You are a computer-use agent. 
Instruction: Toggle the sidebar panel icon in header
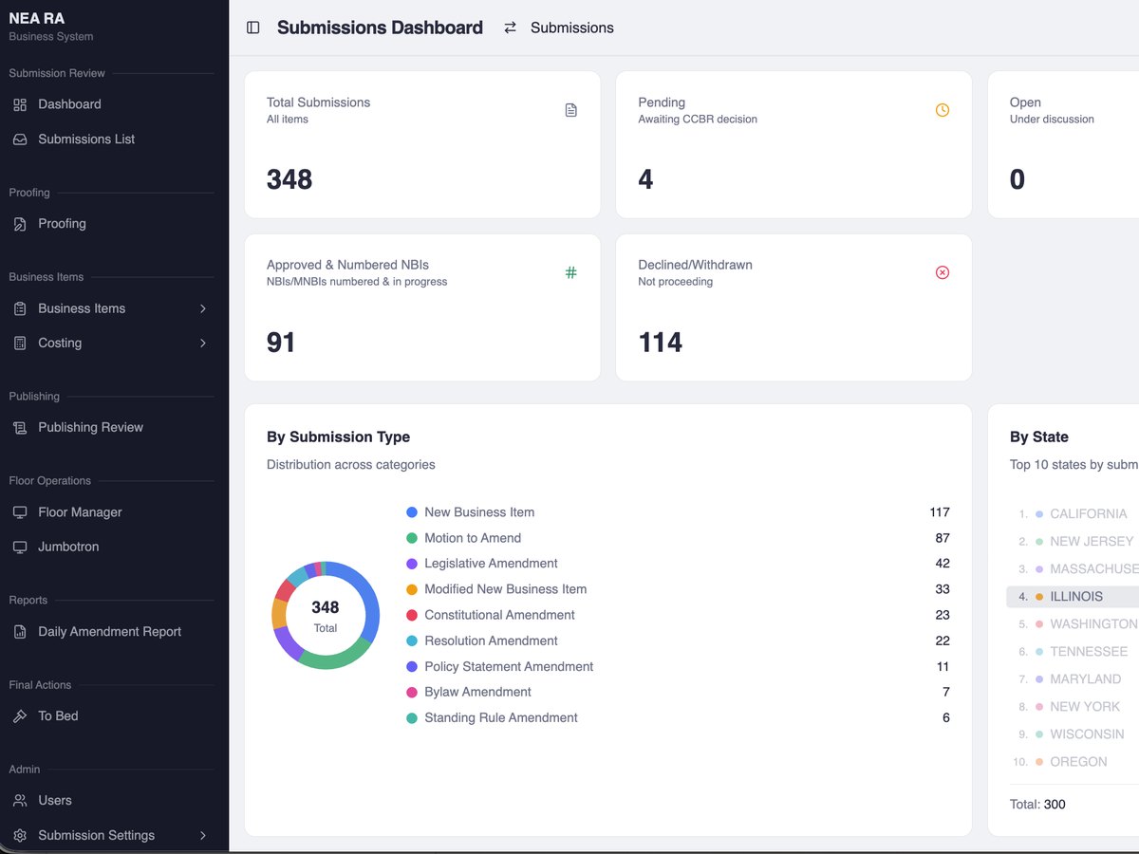pos(252,28)
